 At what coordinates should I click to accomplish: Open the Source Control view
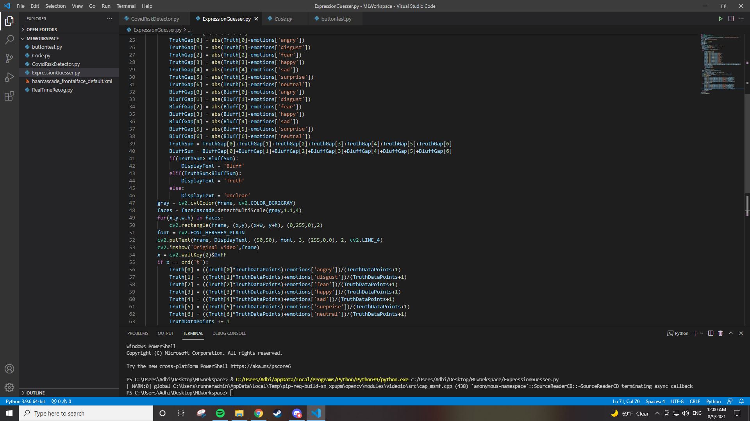click(9, 58)
